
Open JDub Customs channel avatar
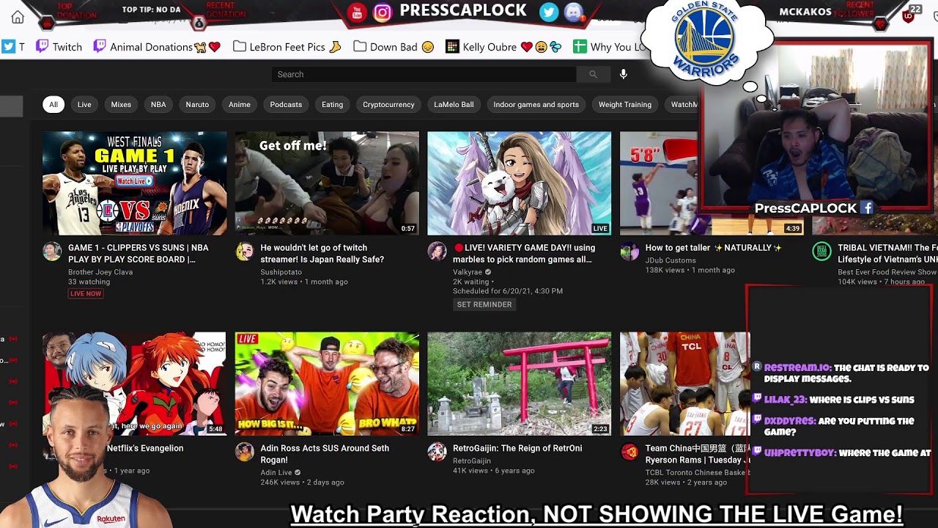629,252
